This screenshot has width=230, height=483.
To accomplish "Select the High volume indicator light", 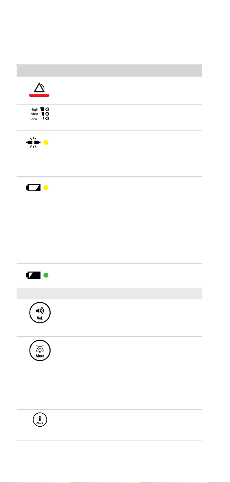I will (47, 109).
